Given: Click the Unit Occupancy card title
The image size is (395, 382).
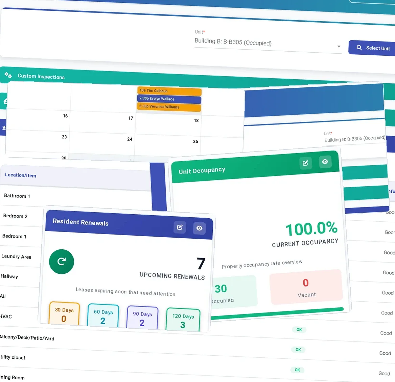Looking at the screenshot, I should [x=202, y=171].
